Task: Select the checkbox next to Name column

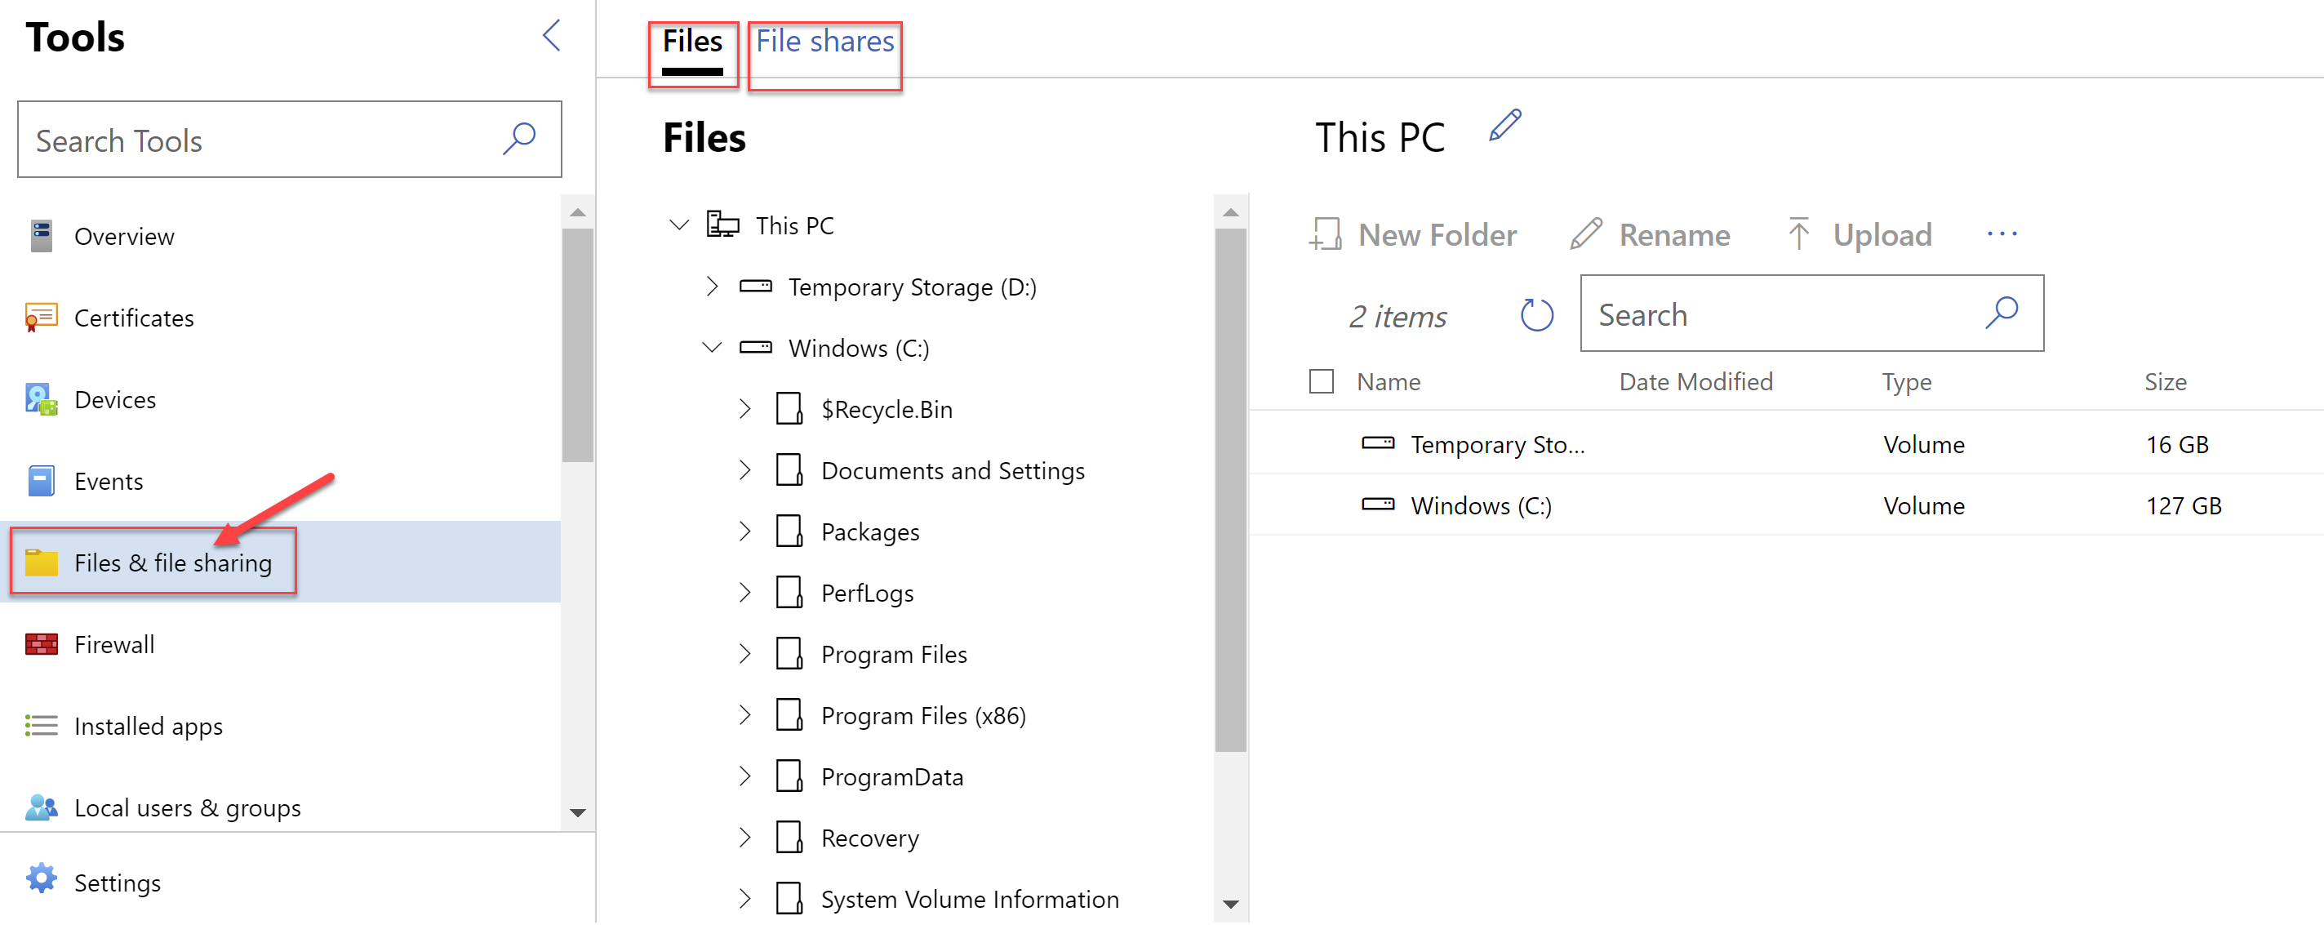Action: tap(1323, 381)
